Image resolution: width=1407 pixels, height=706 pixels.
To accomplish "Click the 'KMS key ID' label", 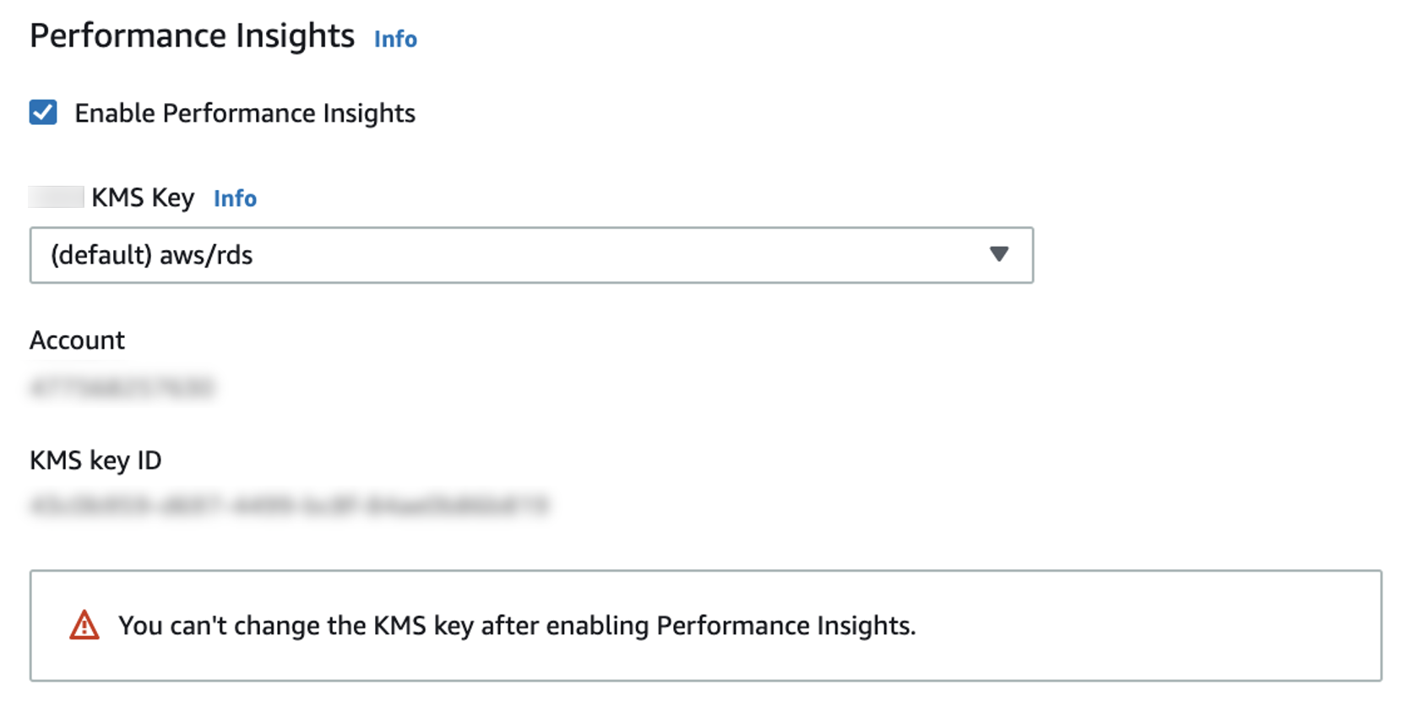I will click(x=95, y=460).
